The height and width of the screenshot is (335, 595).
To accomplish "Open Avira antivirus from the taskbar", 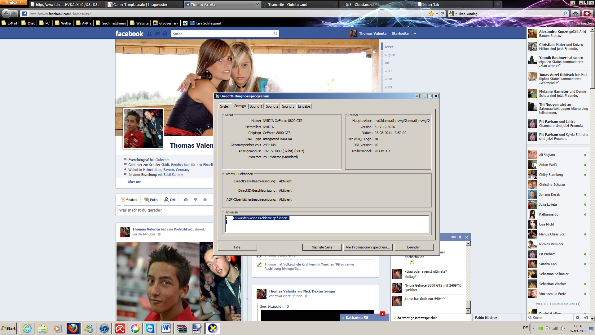I will click(120, 328).
